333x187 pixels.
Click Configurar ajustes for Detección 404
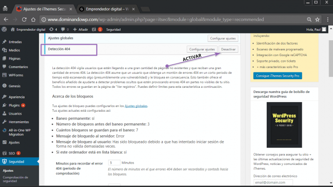(x=202, y=49)
